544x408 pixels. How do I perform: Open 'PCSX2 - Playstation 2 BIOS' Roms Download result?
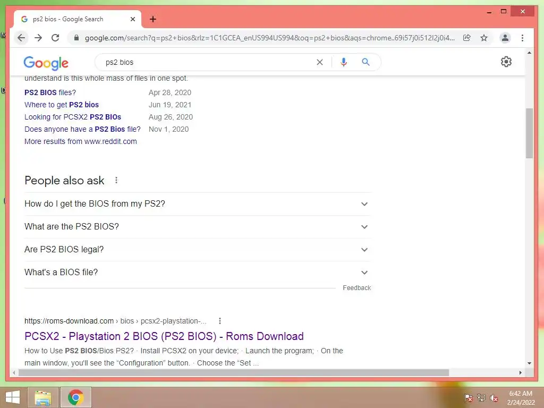164,336
